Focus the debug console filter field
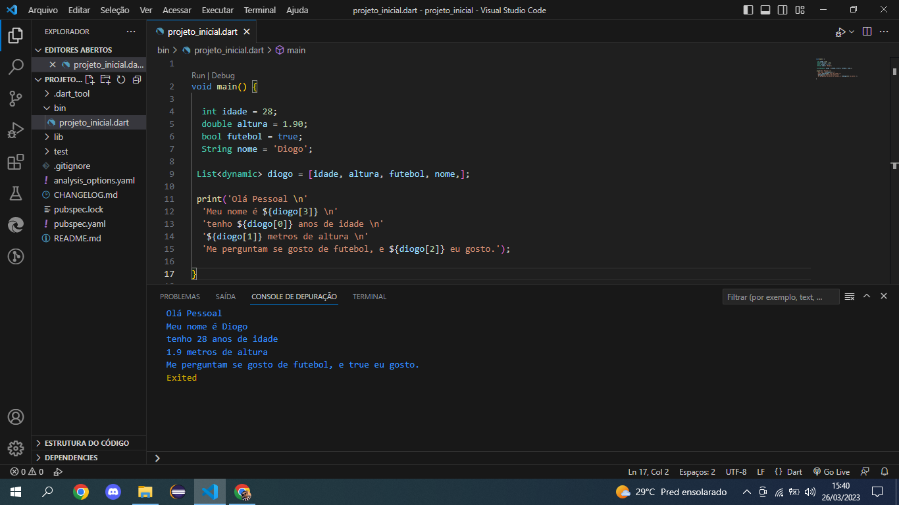The height and width of the screenshot is (505, 899). click(x=781, y=297)
